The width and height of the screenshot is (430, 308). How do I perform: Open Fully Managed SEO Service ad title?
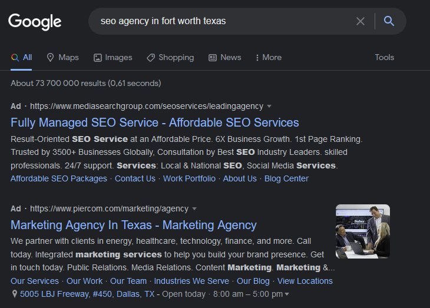[155, 122]
